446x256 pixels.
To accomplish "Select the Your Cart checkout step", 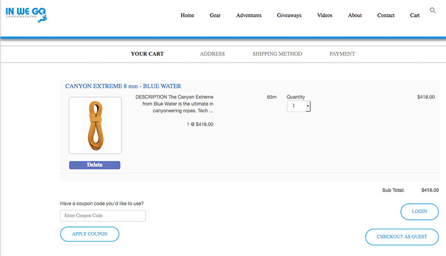I will [x=147, y=54].
